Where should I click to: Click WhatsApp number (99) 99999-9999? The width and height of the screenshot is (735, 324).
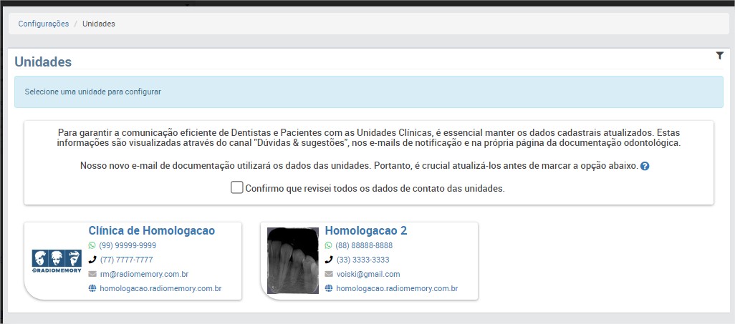pyautogui.click(x=128, y=245)
